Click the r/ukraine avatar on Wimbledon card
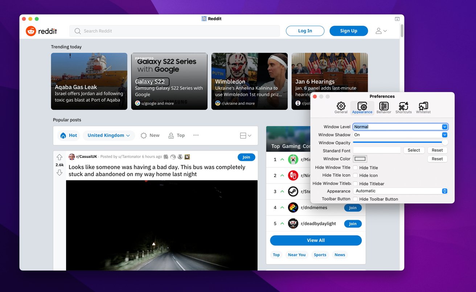Screen dimensions: 476x292 [218, 103]
